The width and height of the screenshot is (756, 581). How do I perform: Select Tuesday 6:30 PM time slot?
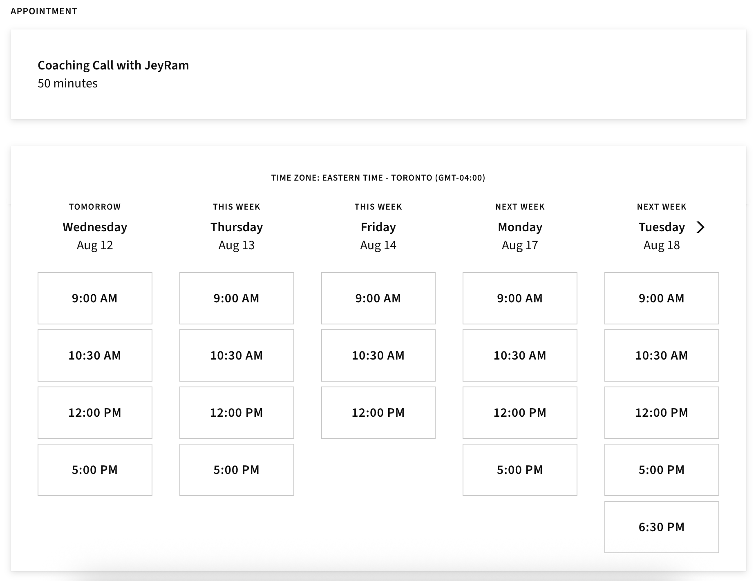[x=662, y=527]
